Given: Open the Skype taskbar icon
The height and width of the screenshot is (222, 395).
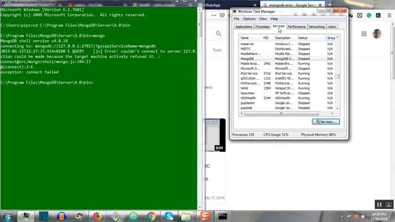Looking at the screenshot, I should tap(169, 216).
